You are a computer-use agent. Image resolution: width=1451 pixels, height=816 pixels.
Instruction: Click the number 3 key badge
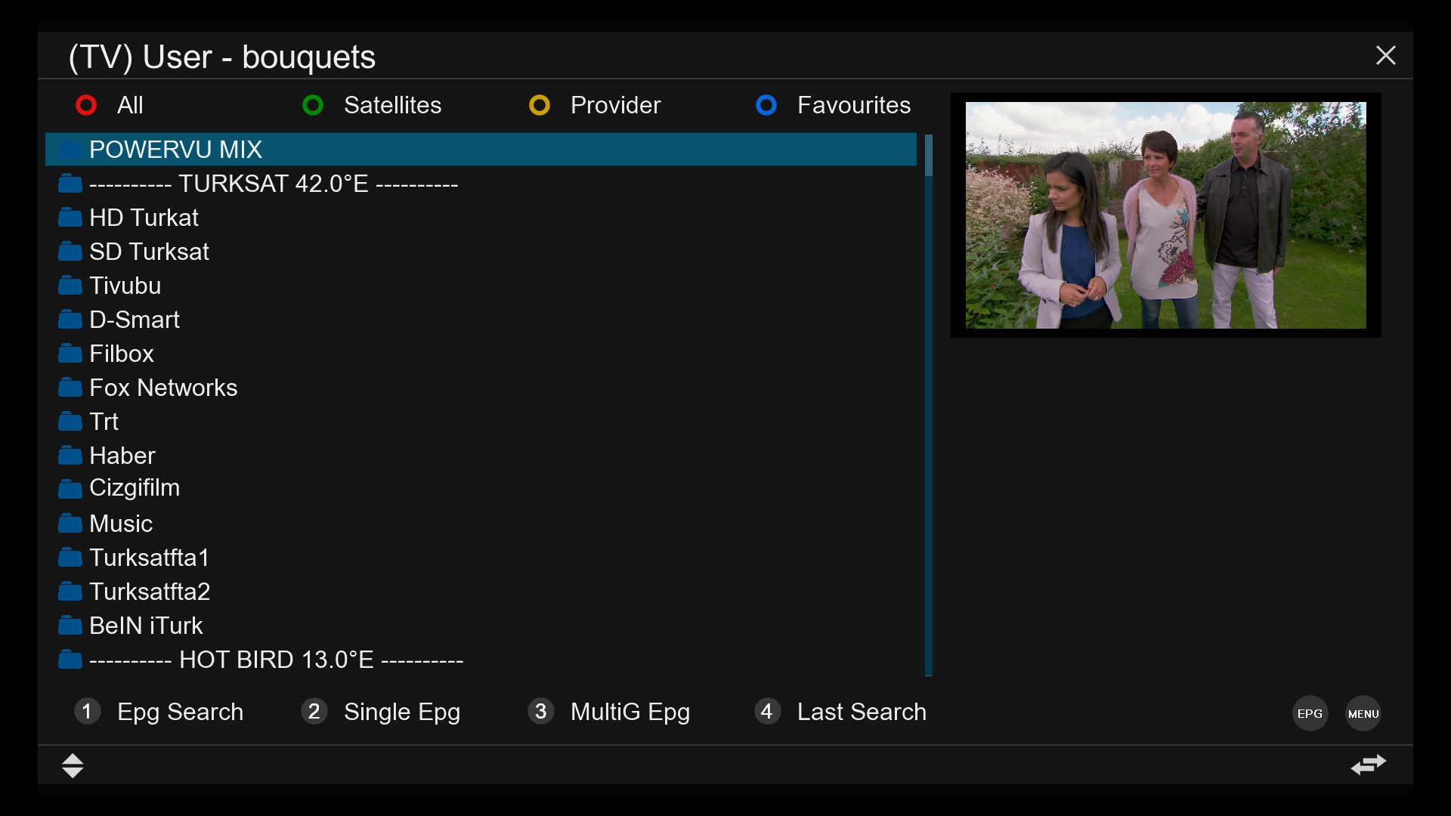(x=540, y=711)
